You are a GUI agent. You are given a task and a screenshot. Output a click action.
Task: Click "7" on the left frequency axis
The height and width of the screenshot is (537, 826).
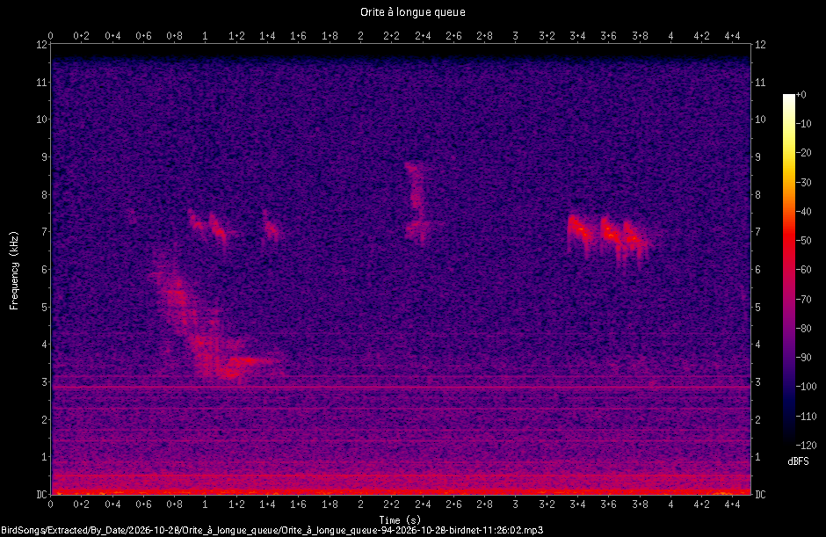coord(44,232)
